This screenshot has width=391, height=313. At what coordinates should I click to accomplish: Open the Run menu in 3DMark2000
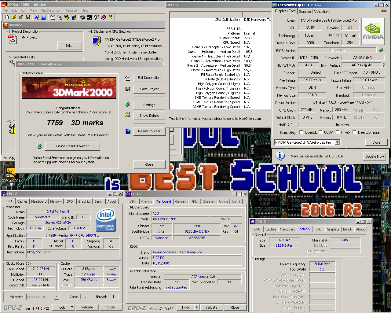click(x=23, y=10)
